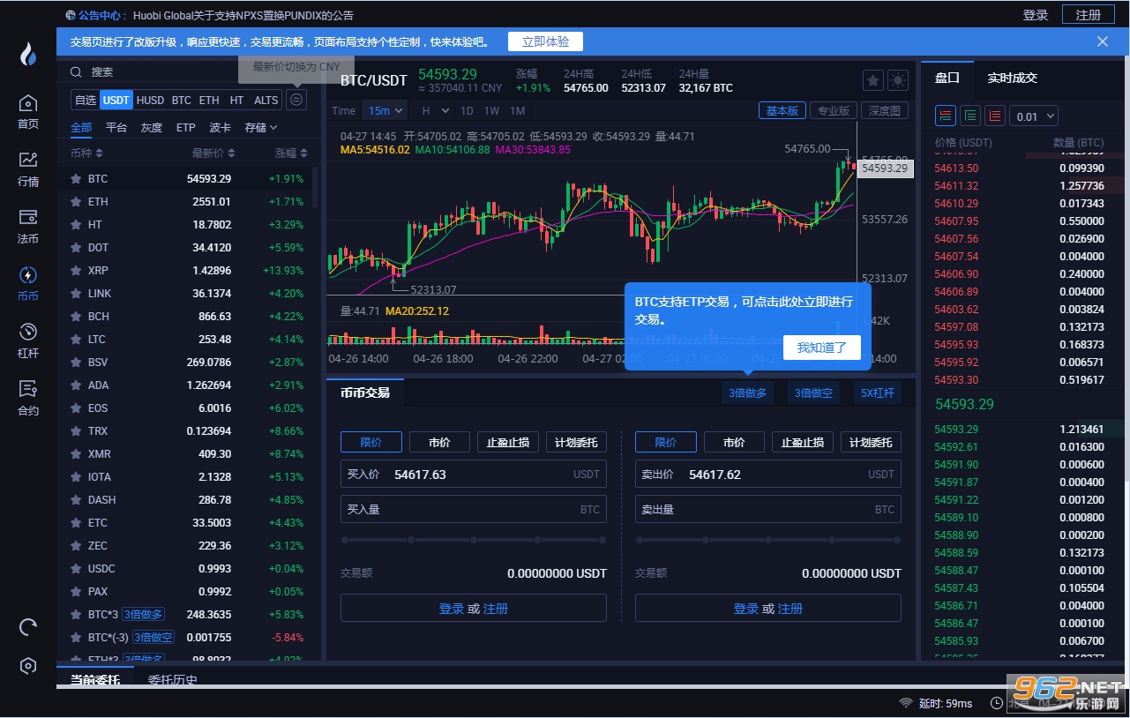
Task: Click the Wi-Fi latency icon in the status bar
Action: coord(906,703)
